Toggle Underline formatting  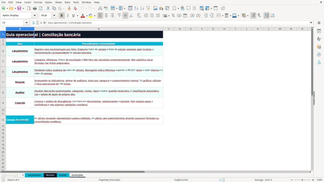click(x=73, y=15)
